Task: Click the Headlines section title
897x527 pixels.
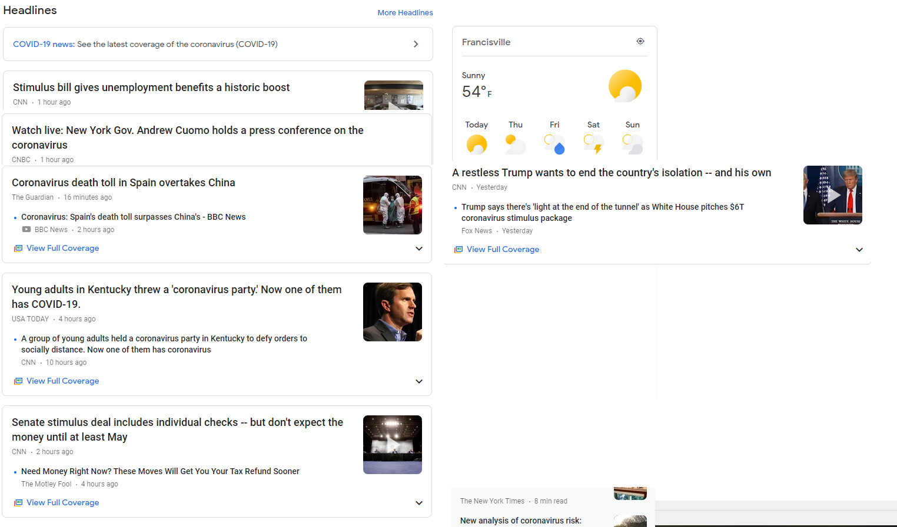Action: point(30,11)
